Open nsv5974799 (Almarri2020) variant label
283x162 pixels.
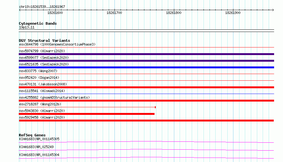42,51
